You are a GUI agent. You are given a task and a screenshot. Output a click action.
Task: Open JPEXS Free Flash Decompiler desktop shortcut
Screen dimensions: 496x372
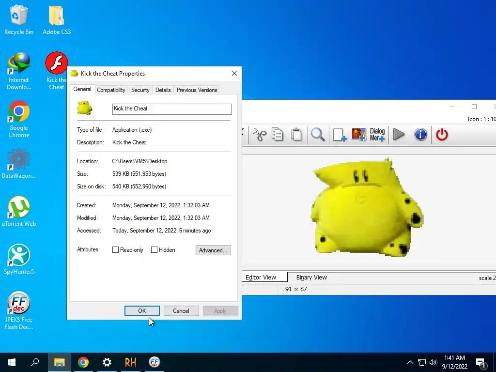(x=19, y=310)
